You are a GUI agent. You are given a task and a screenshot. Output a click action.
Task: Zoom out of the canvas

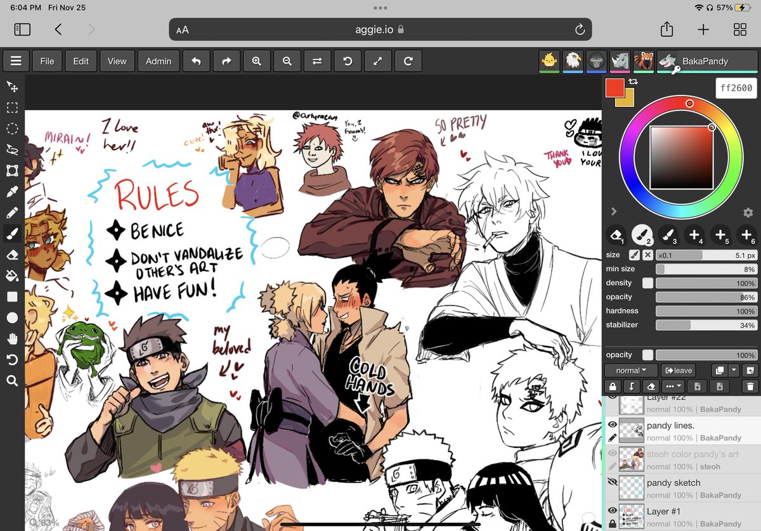pyautogui.click(x=287, y=61)
